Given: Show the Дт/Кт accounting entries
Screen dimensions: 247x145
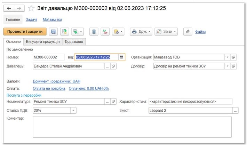Looking at the screenshot, I should 104,32.
